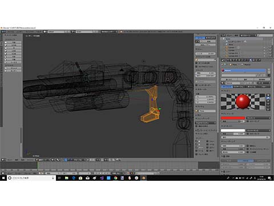Open the diffuse shader model dropdown
The image size is (274, 206).
tap(258, 118)
